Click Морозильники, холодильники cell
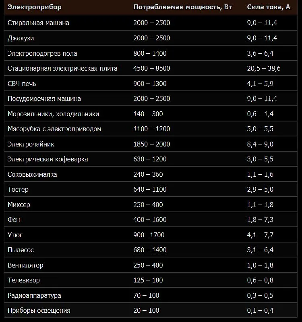Screen dimensions: 302x322 coord(53,114)
